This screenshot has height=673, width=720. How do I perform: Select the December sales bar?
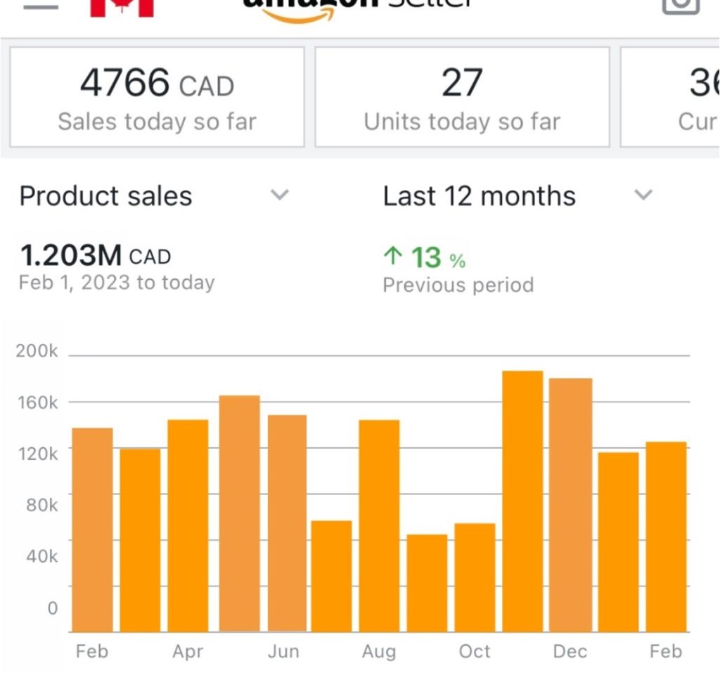(570, 506)
